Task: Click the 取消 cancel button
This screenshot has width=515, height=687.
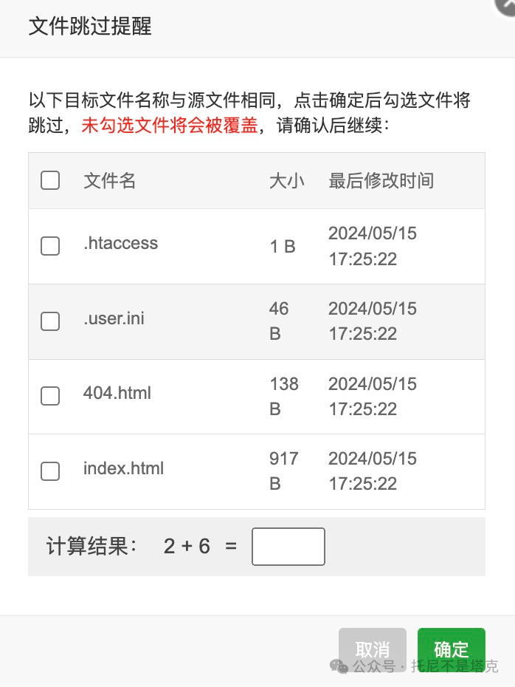Action: click(x=373, y=650)
